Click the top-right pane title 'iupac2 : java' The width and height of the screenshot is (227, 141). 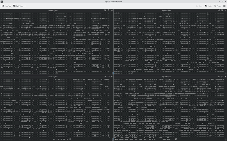pyautogui.click(x=166, y=10)
